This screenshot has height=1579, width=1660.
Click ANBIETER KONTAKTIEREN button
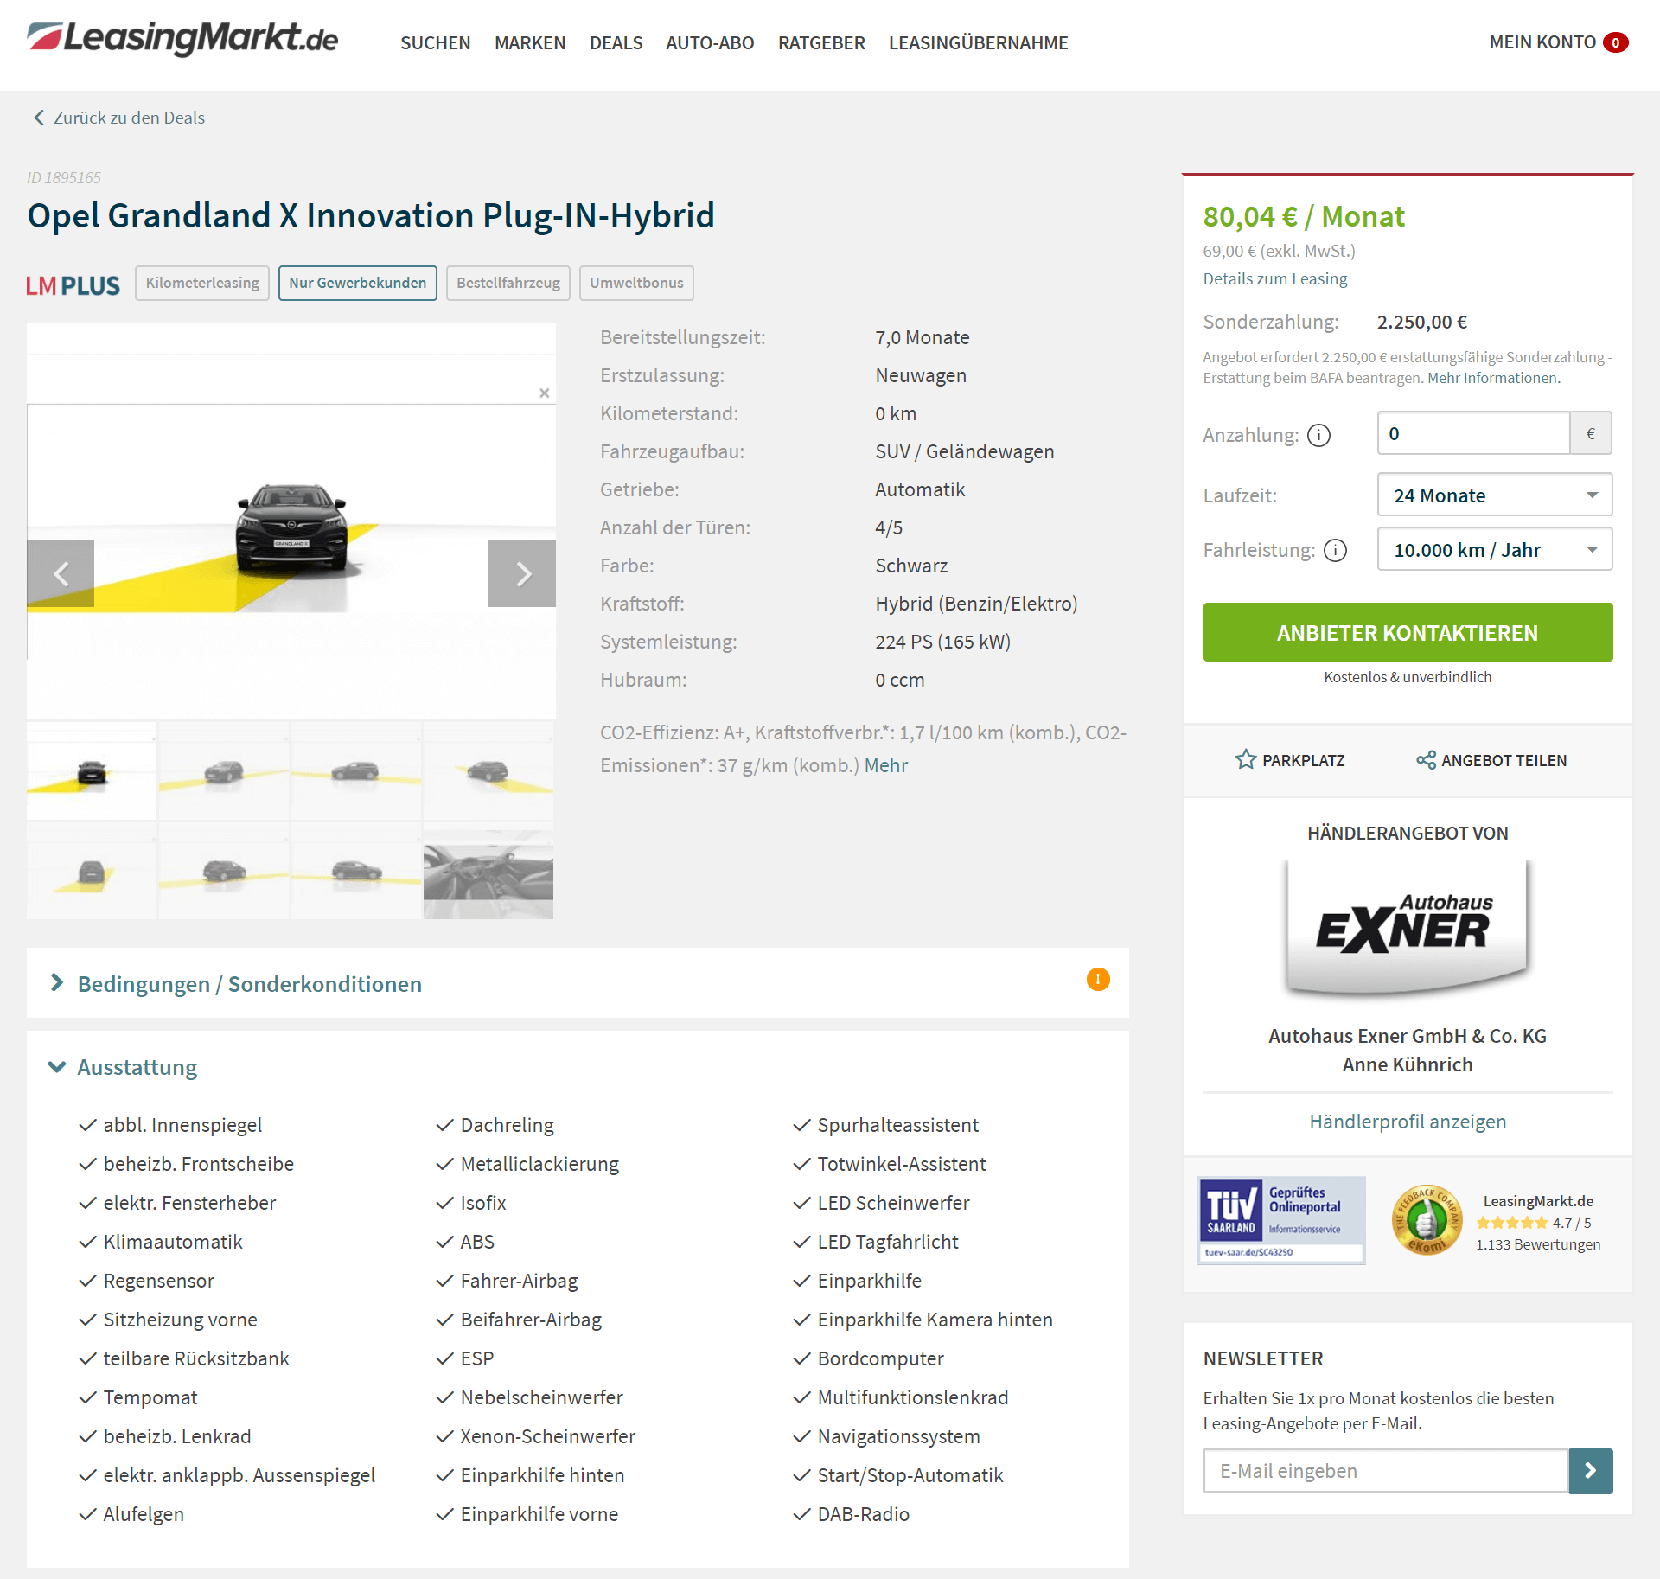pos(1408,632)
